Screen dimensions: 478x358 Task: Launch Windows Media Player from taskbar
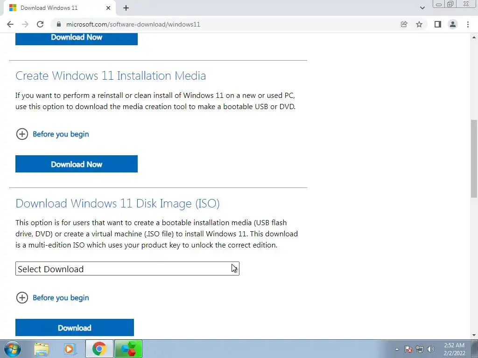(70, 349)
